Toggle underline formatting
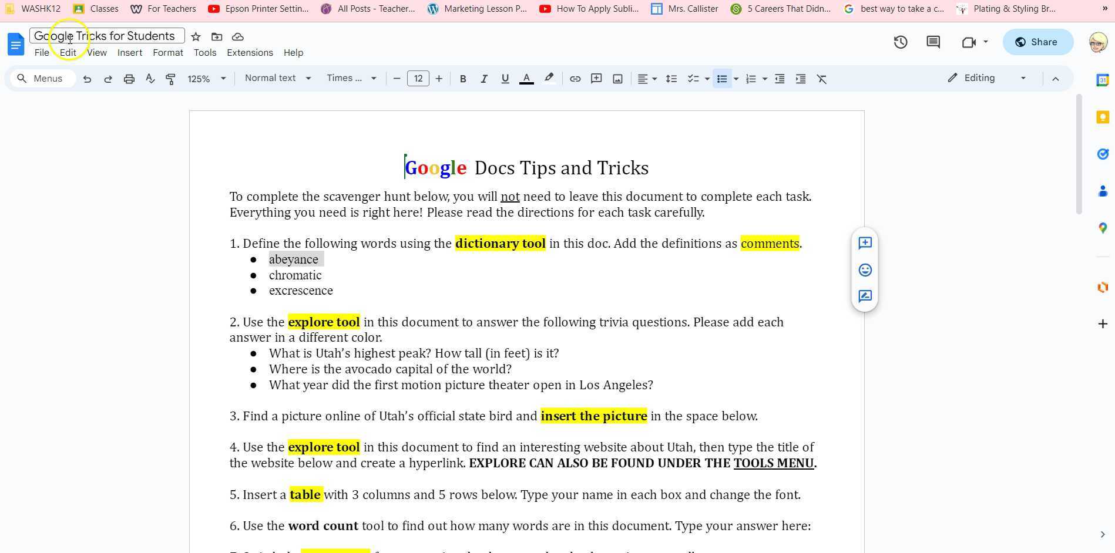The height and width of the screenshot is (553, 1115). click(x=505, y=78)
